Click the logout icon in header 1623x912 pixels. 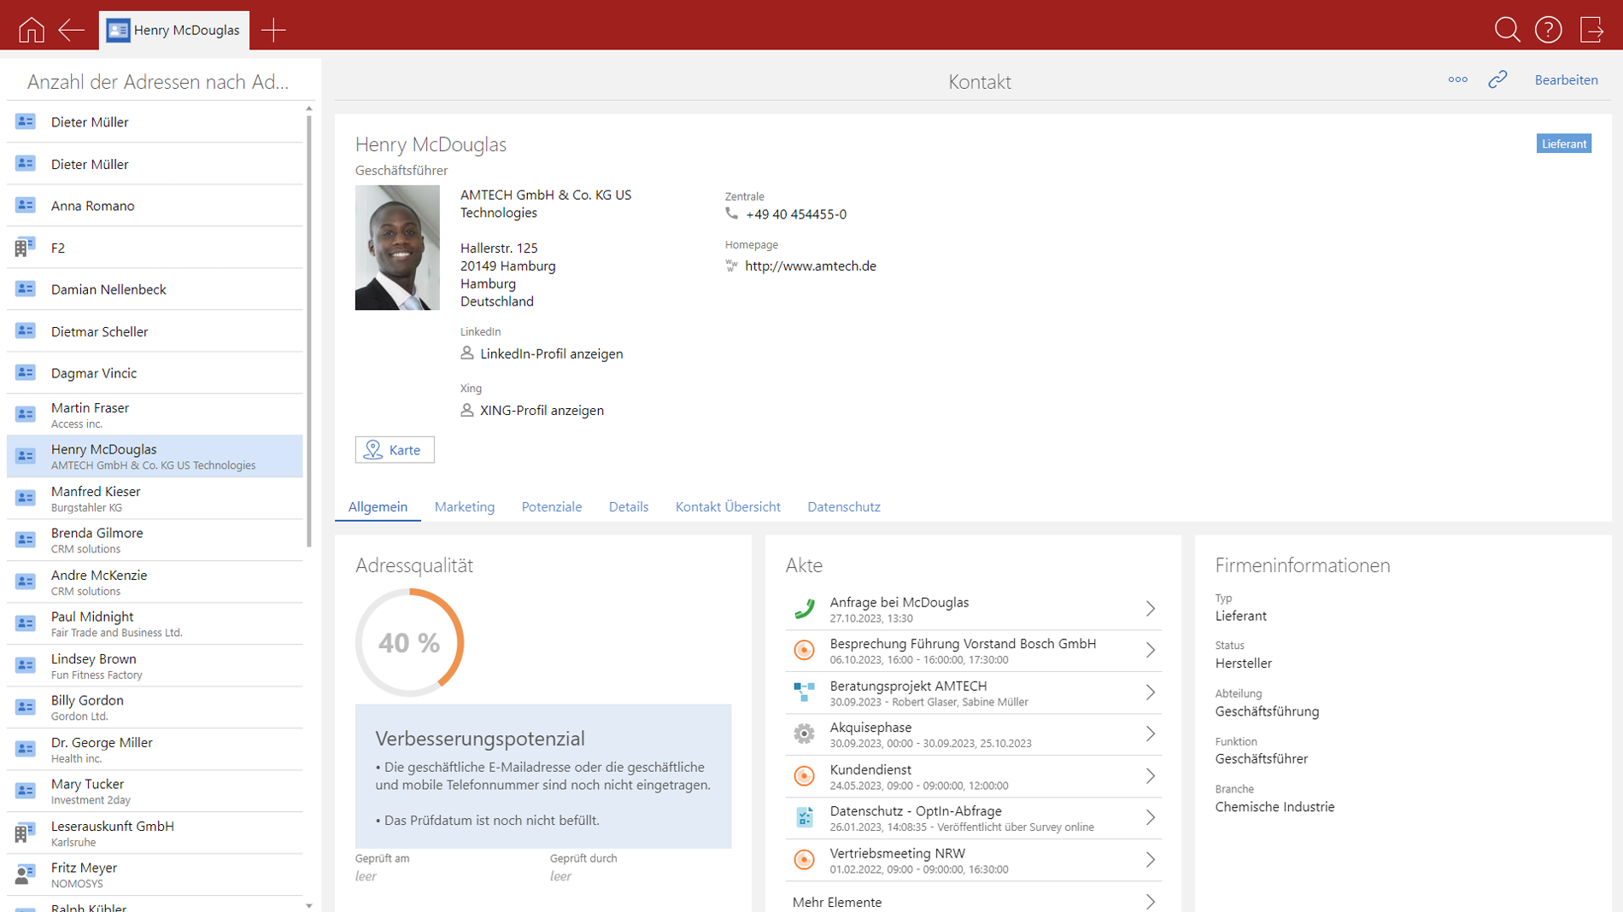click(x=1591, y=30)
